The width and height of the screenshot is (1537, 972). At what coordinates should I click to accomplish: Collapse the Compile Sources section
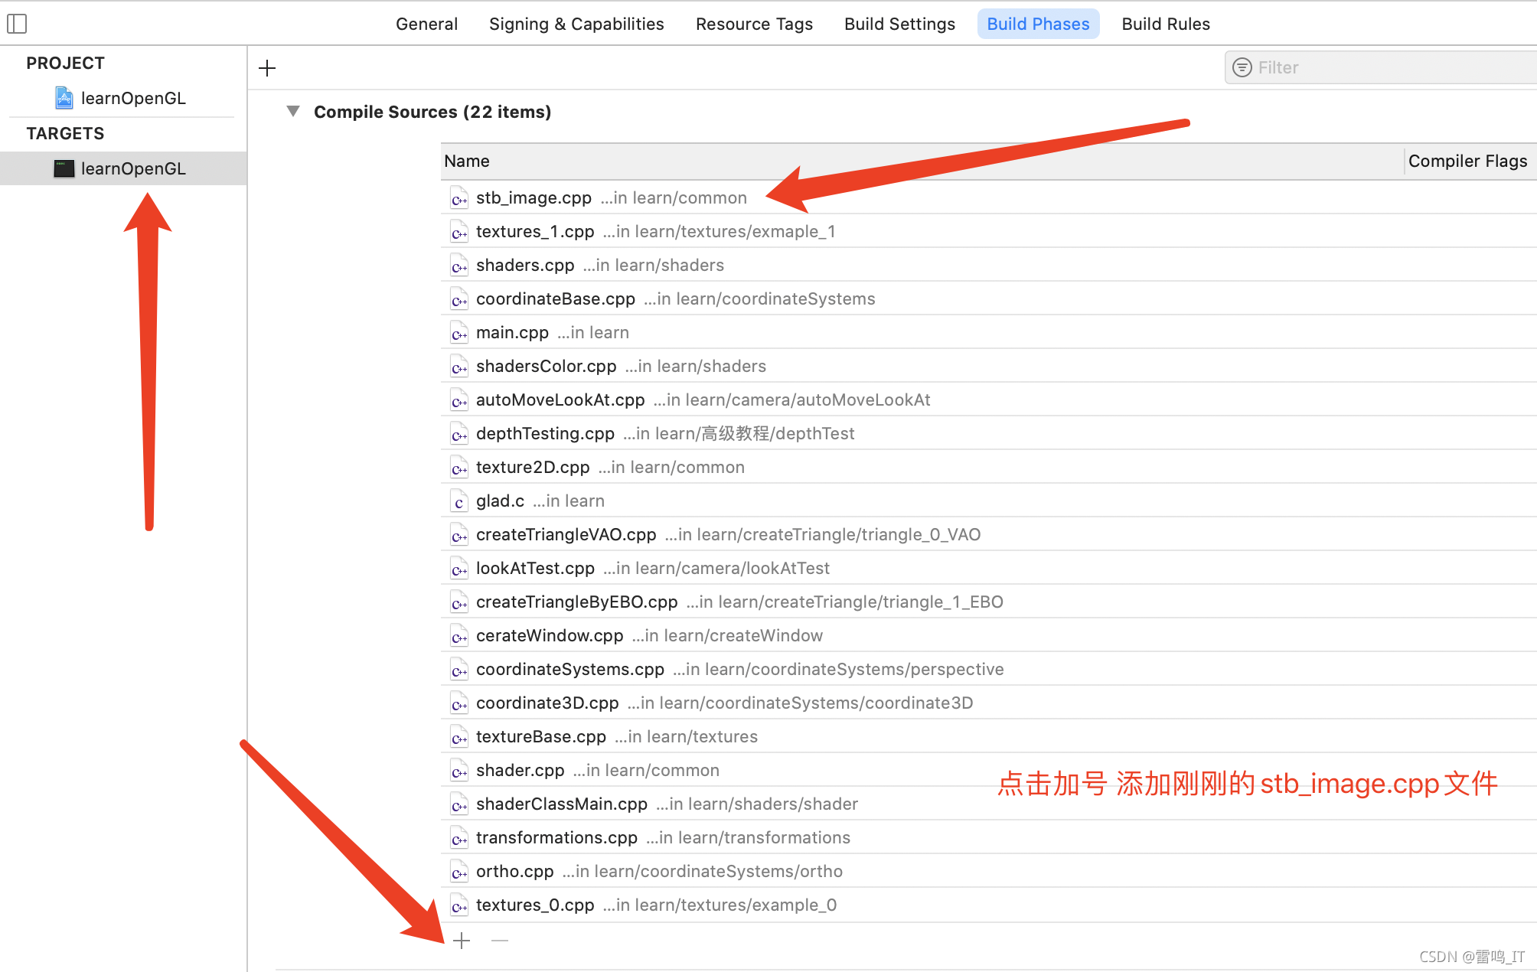pos(292,111)
